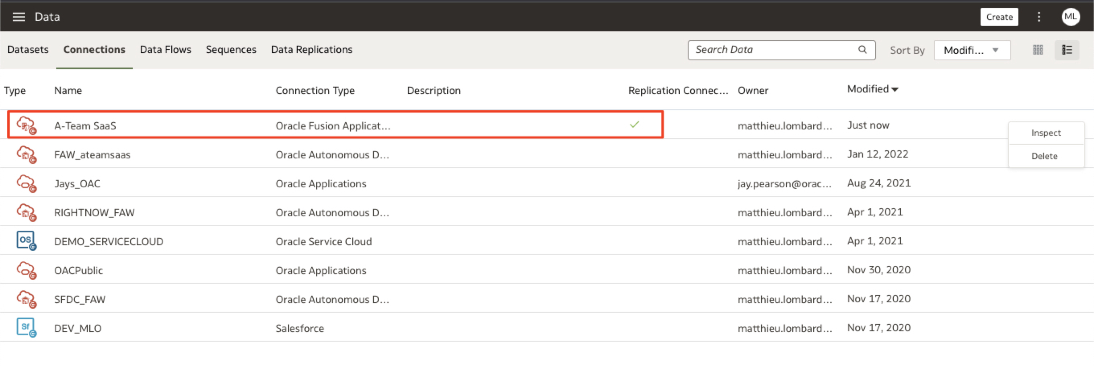Choose Inspect from the context menu

point(1046,133)
